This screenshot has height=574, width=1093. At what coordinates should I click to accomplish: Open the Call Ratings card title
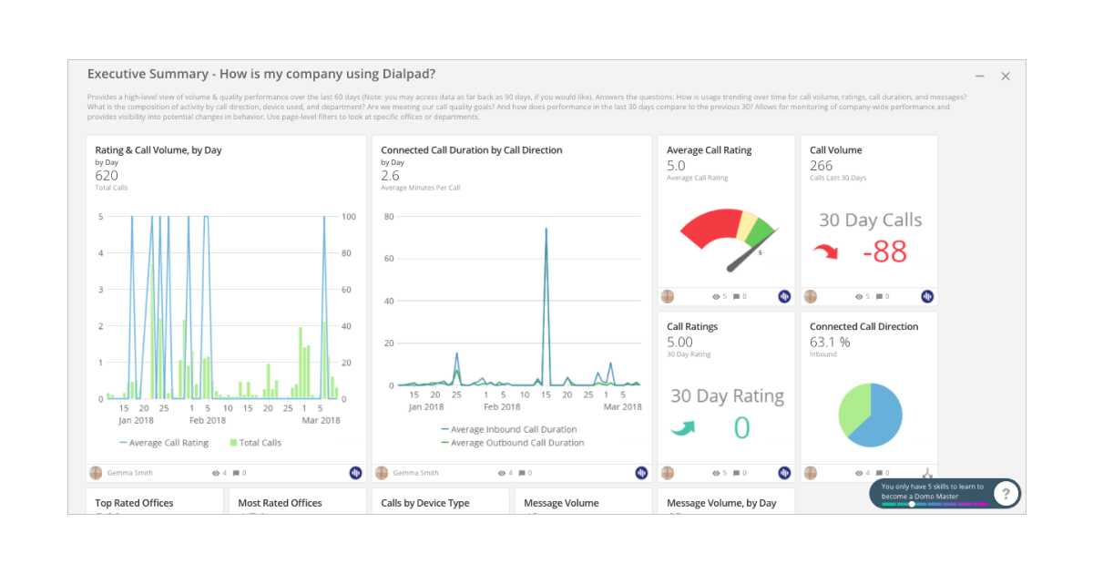tap(692, 326)
